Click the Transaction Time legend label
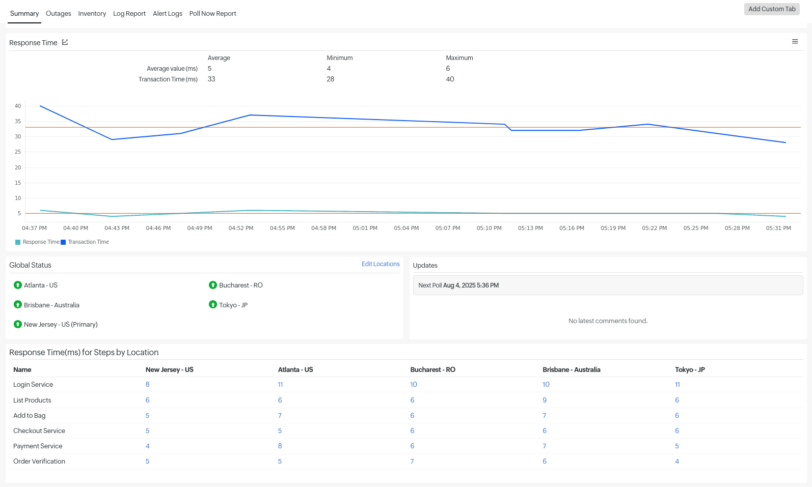This screenshot has height=487, width=812. click(x=89, y=242)
